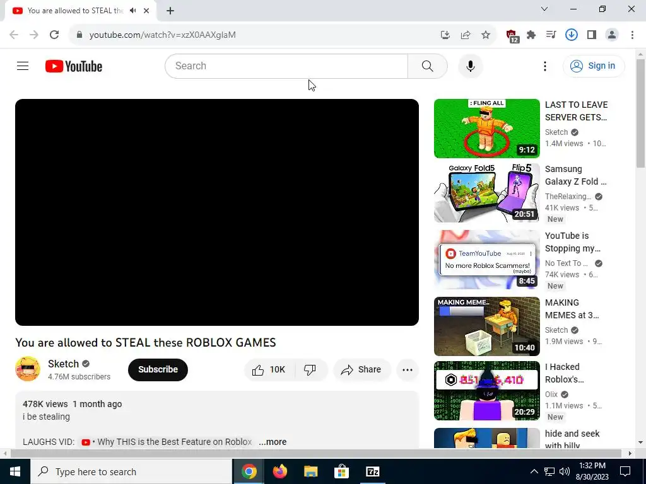
Task: Open YouTube settings three-dot menu
Action: click(544, 66)
